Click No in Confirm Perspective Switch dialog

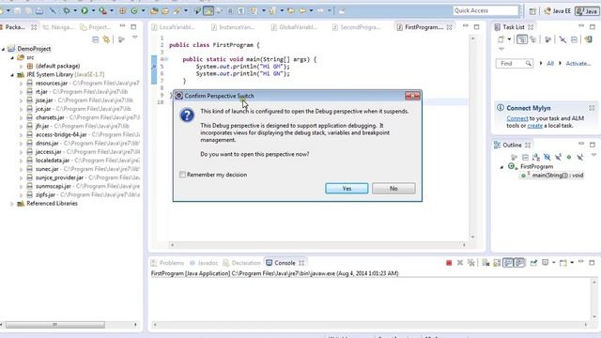(393, 189)
